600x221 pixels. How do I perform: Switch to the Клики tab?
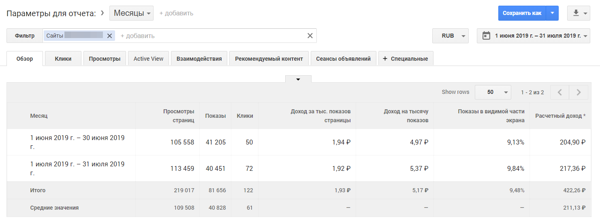coord(63,59)
